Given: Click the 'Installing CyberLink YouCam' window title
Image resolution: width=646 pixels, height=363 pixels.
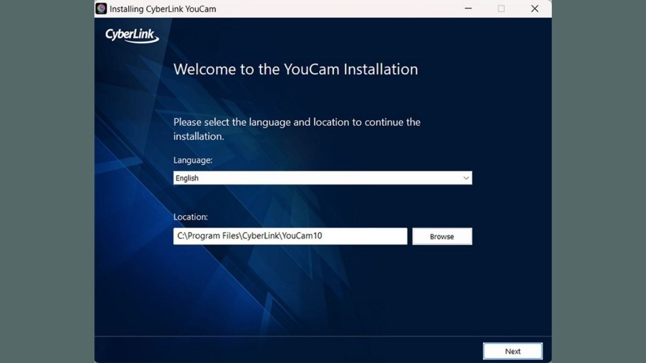Looking at the screenshot, I should [163, 9].
